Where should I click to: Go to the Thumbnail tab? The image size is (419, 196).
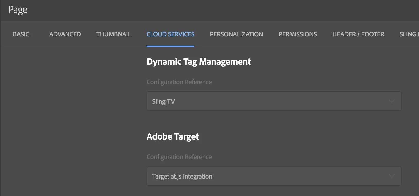point(114,34)
